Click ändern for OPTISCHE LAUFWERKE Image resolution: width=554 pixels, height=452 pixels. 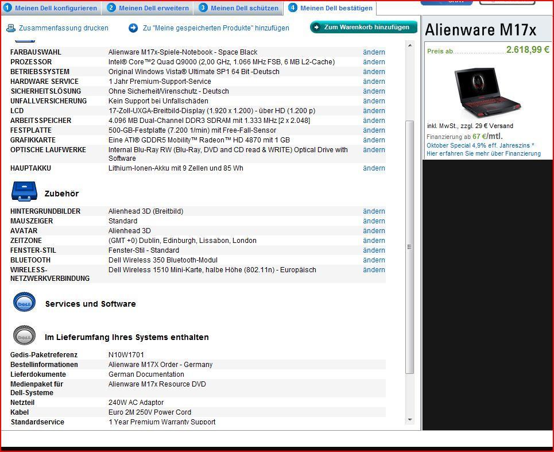click(x=374, y=150)
